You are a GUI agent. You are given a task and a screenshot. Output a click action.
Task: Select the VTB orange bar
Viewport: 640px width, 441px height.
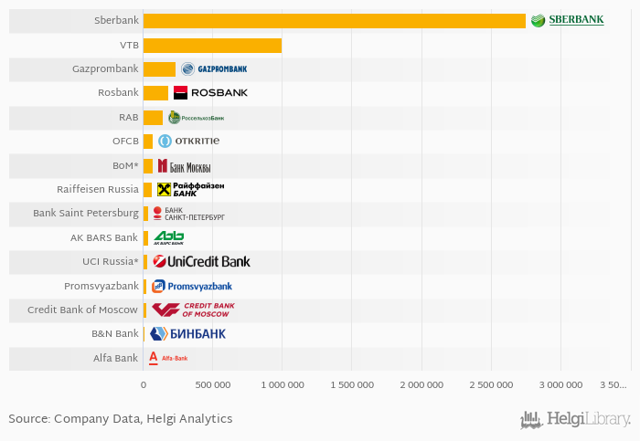[212, 46]
